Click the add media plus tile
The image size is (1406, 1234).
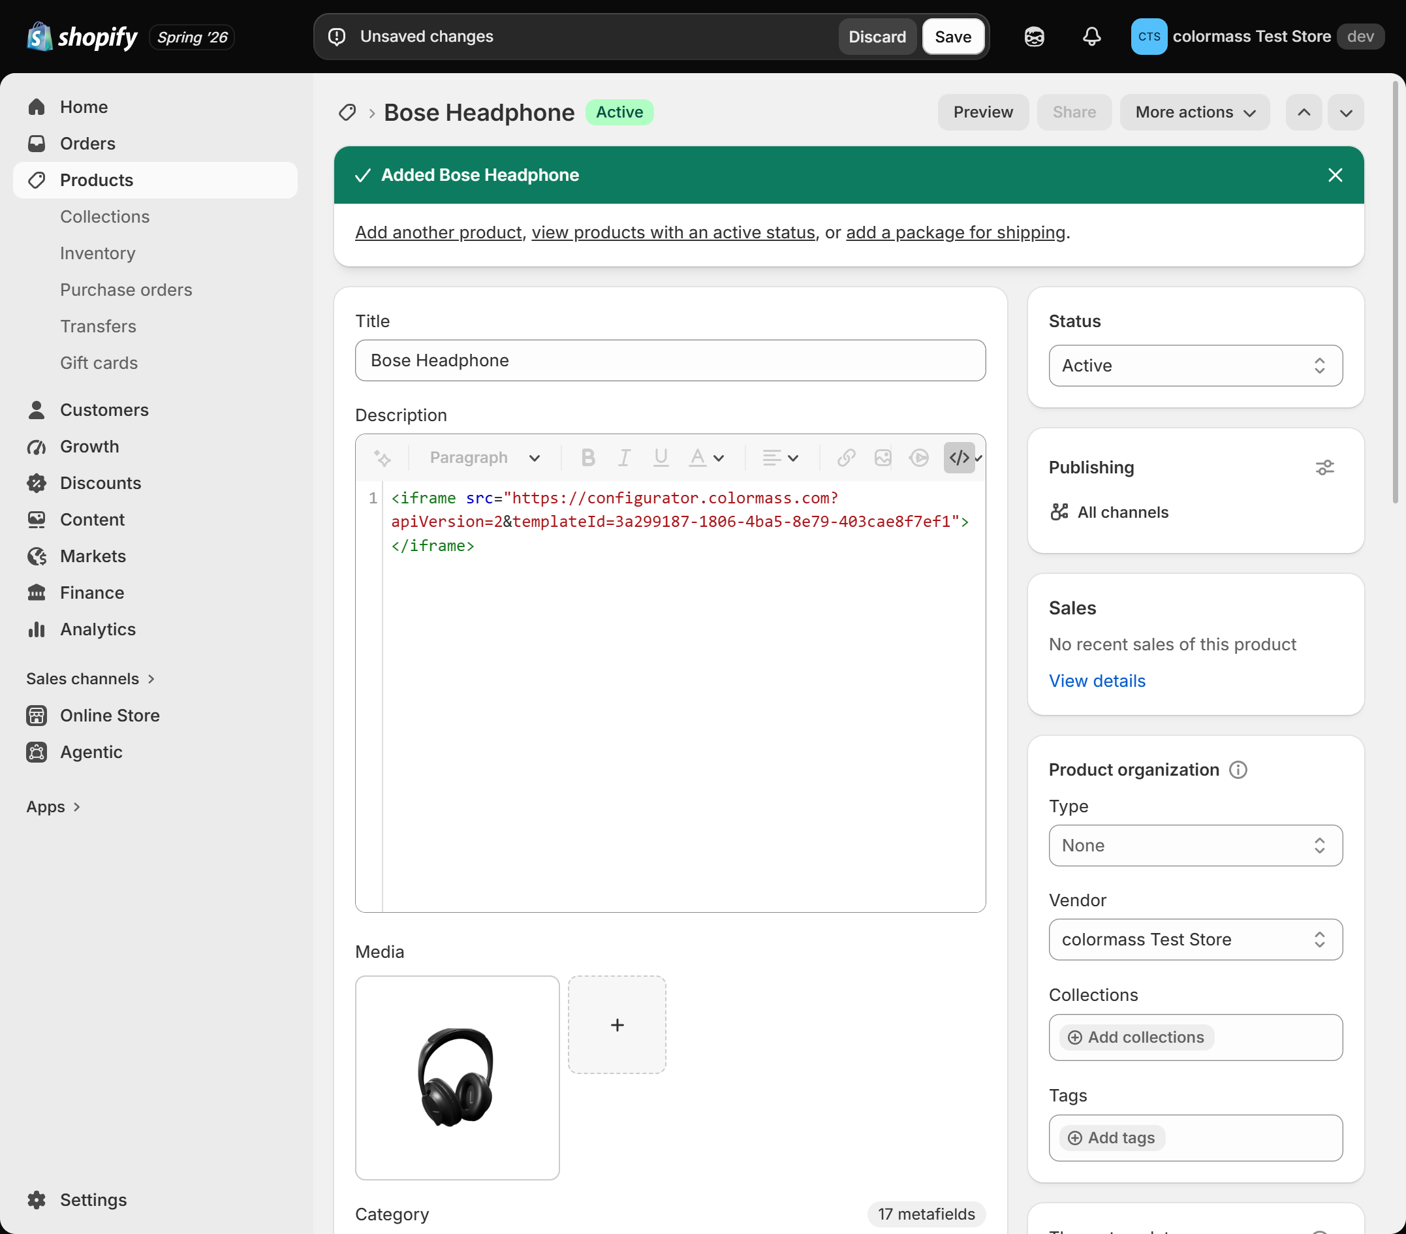[x=617, y=1025]
